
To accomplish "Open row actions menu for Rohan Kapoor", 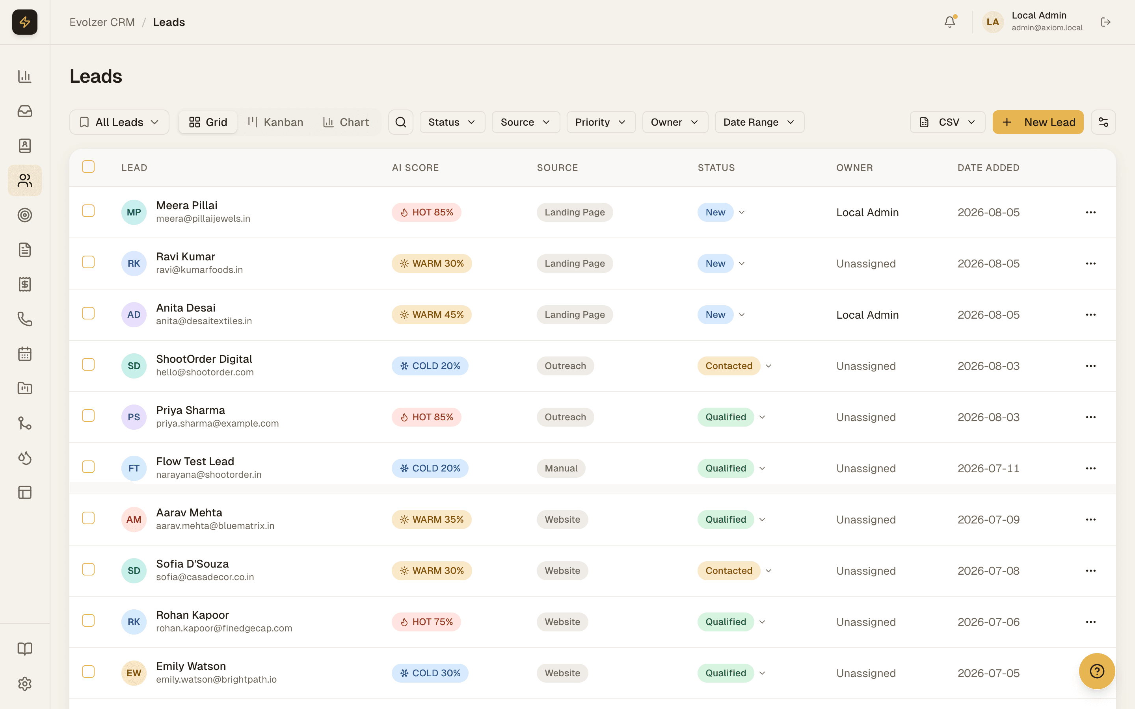I will click(1090, 622).
